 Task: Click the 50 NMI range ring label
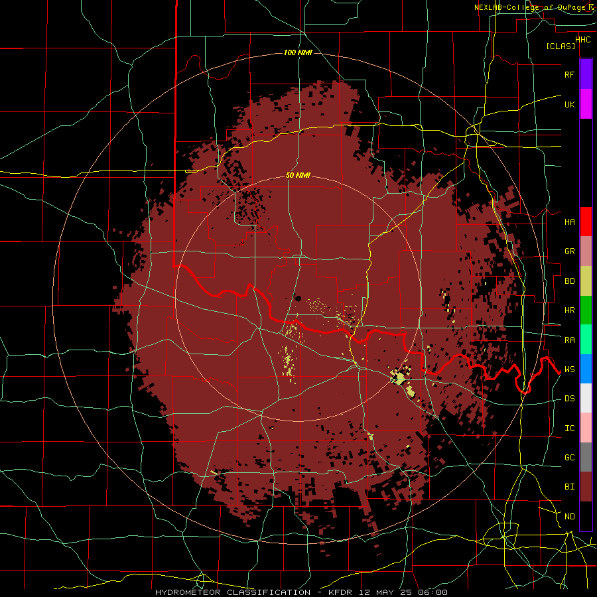click(x=298, y=175)
